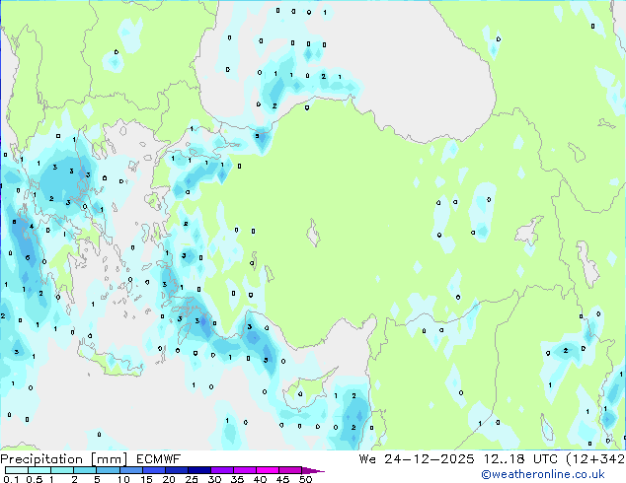Click the legend value '20'
This screenshot has height=483, width=626.
(169, 479)
